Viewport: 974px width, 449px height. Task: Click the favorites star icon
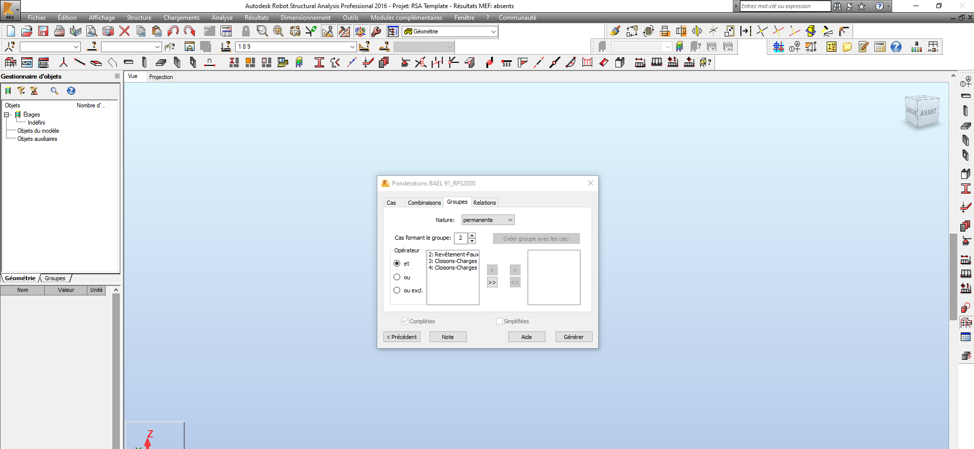tap(862, 7)
